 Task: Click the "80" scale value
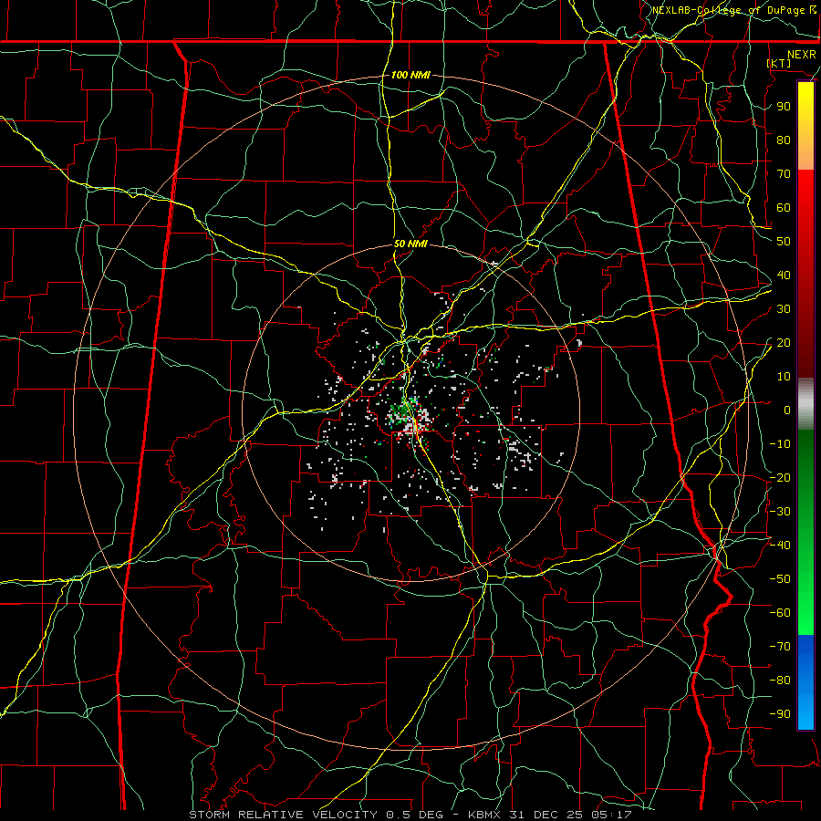(784, 140)
